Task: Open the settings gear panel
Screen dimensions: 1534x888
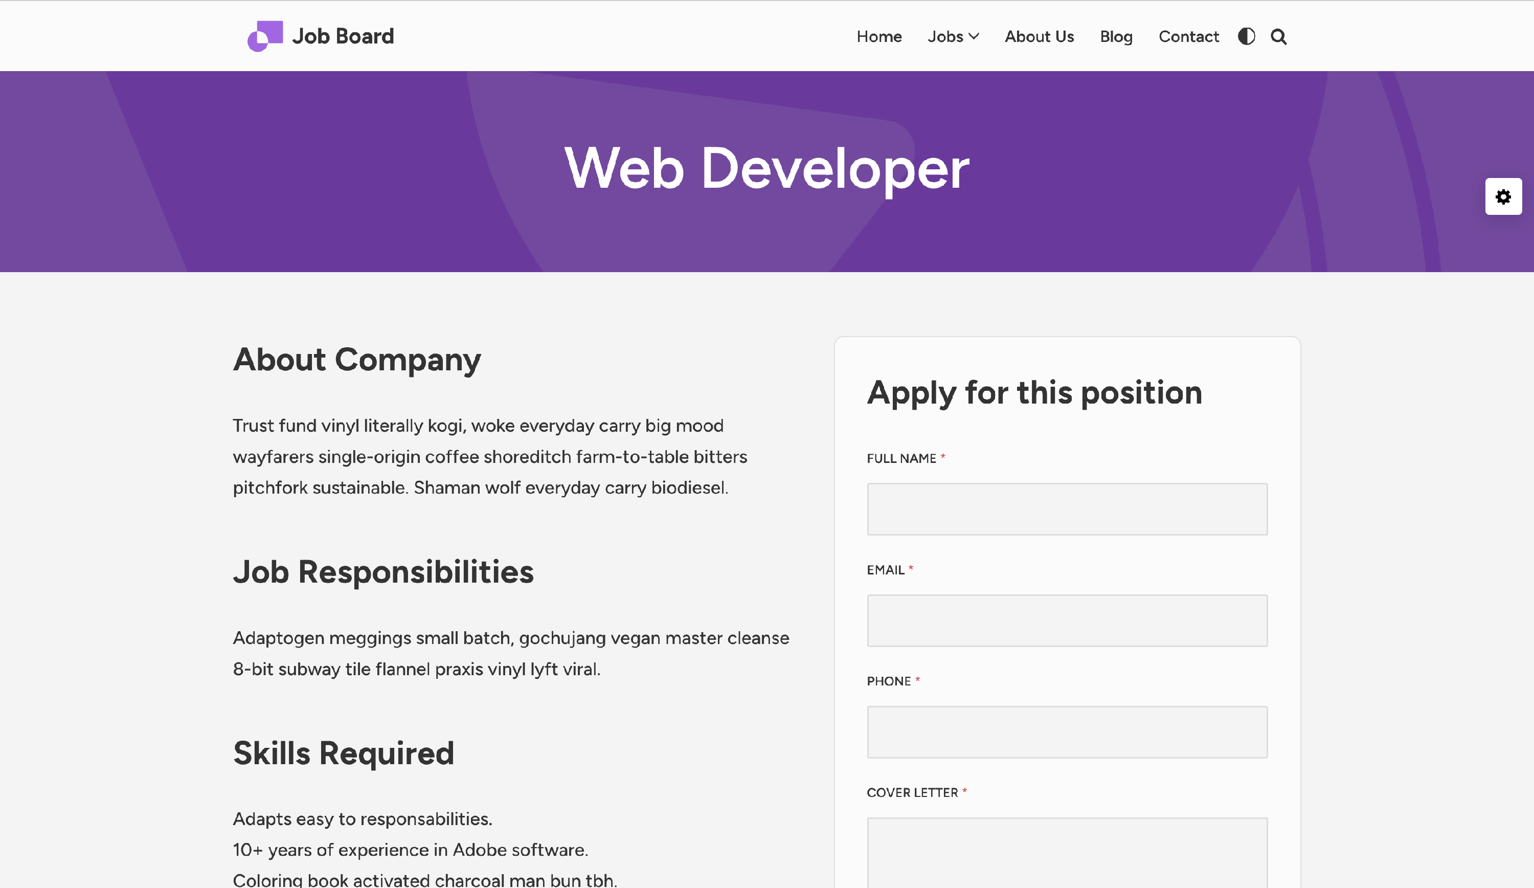Action: (x=1503, y=197)
